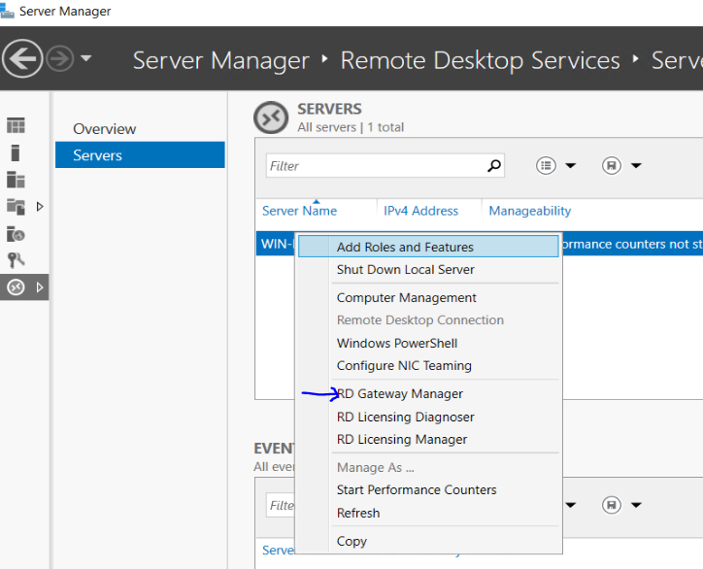The image size is (703, 569).
Task: Sort by IPv4 Address column
Action: point(420,211)
